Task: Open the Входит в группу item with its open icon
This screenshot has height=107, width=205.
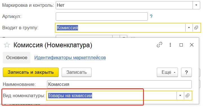Action: [196, 28]
